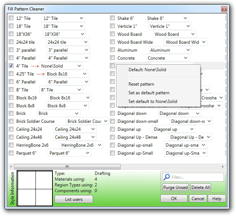This screenshot has height=216, width=236.
Task: Check the Diagonal down checkbox
Action: pyautogui.click(x=112, y=113)
